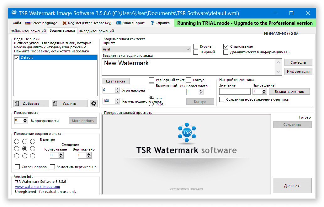This screenshot has width=324, height=207.
Task: Open Register (Enter License Key)
Action: point(87,23)
